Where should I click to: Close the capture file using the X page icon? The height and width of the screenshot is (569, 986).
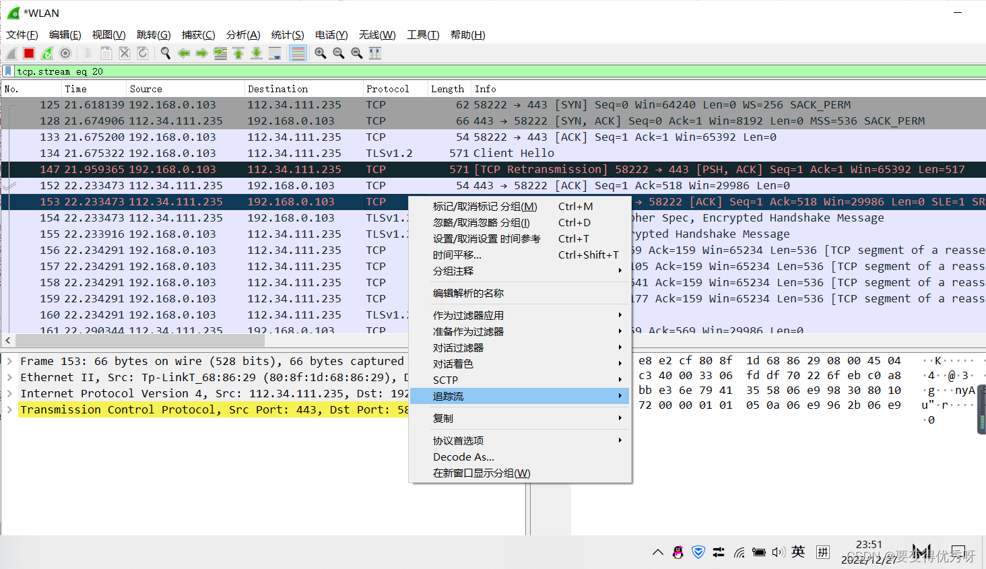click(124, 53)
